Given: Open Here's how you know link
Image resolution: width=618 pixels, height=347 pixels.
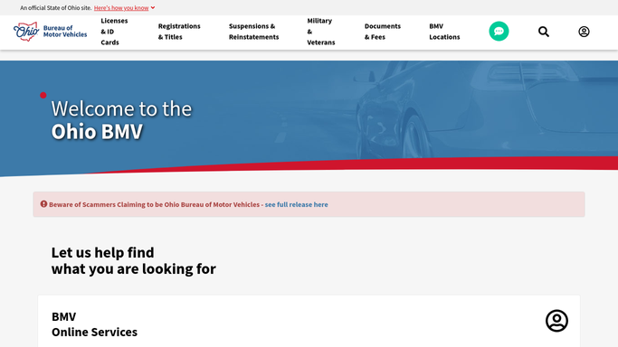Looking at the screenshot, I should pyautogui.click(x=121, y=8).
